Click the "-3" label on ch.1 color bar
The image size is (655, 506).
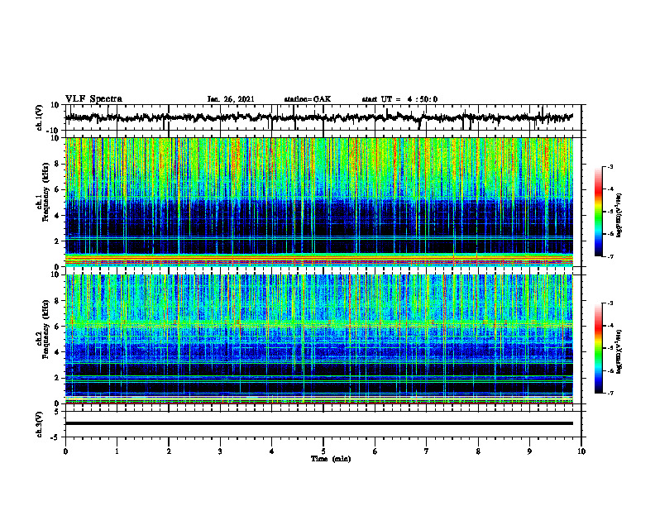click(x=610, y=166)
